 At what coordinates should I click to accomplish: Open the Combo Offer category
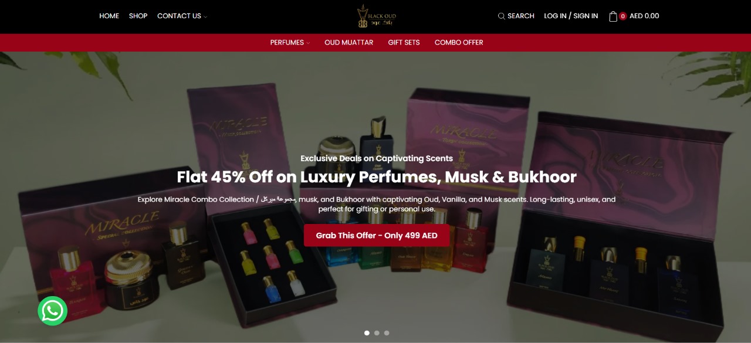click(459, 42)
